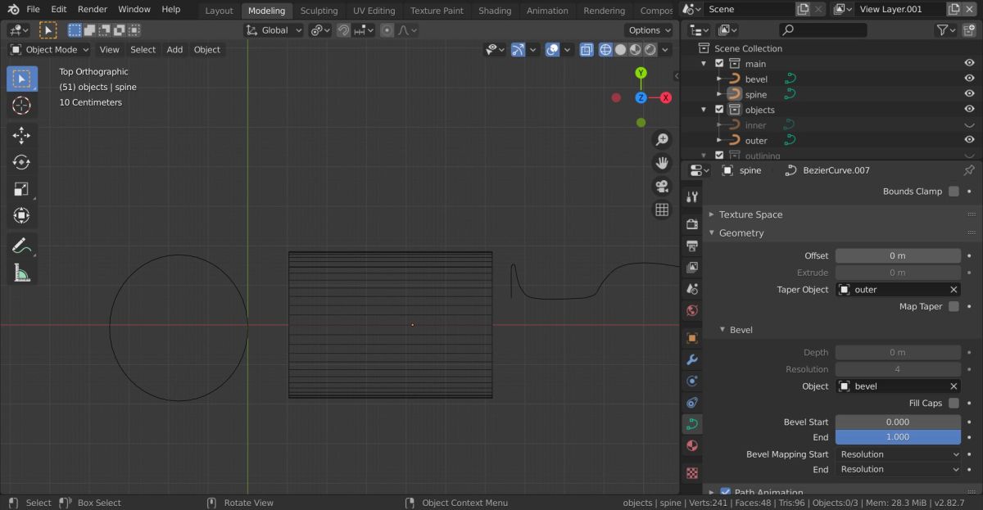The height and width of the screenshot is (510, 983).
Task: Hide the outer object in viewport
Action: pos(969,140)
